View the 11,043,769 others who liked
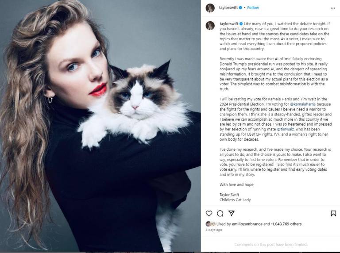This screenshot has height=253, width=340. coord(286,224)
